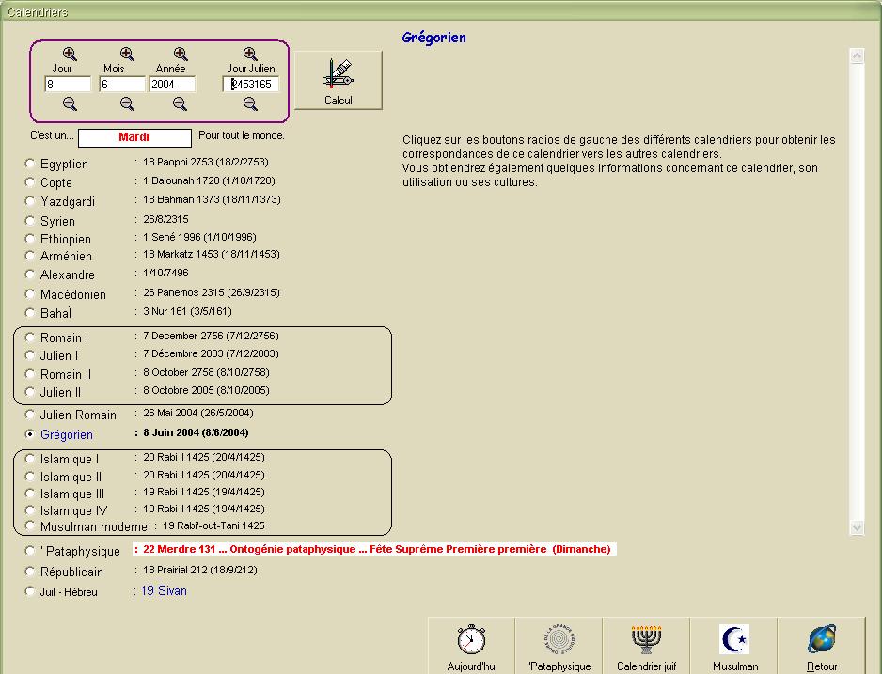Click the Musulman crescent button
This screenshot has height=674, width=882.
point(734,646)
